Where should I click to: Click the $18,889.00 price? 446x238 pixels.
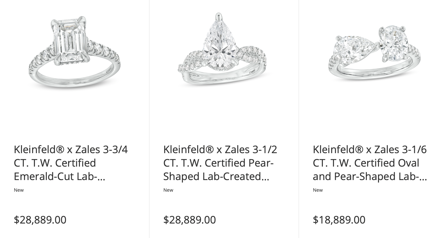point(339,220)
